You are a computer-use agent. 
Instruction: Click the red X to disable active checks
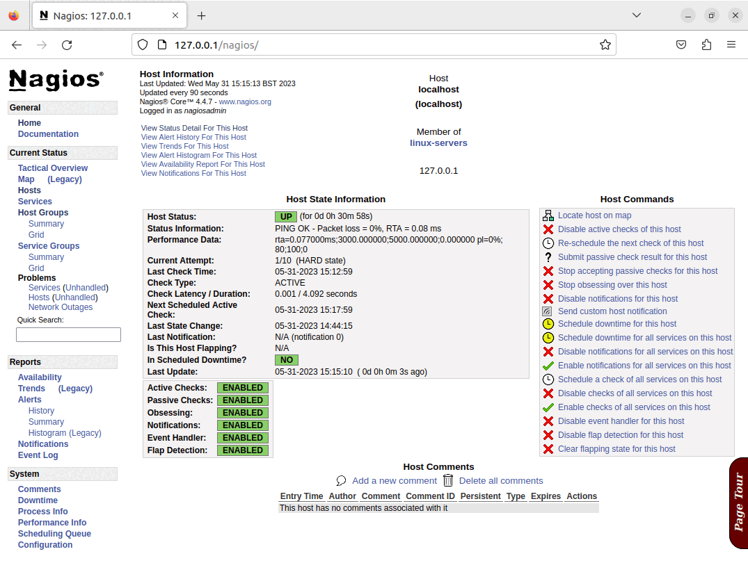pyautogui.click(x=548, y=229)
